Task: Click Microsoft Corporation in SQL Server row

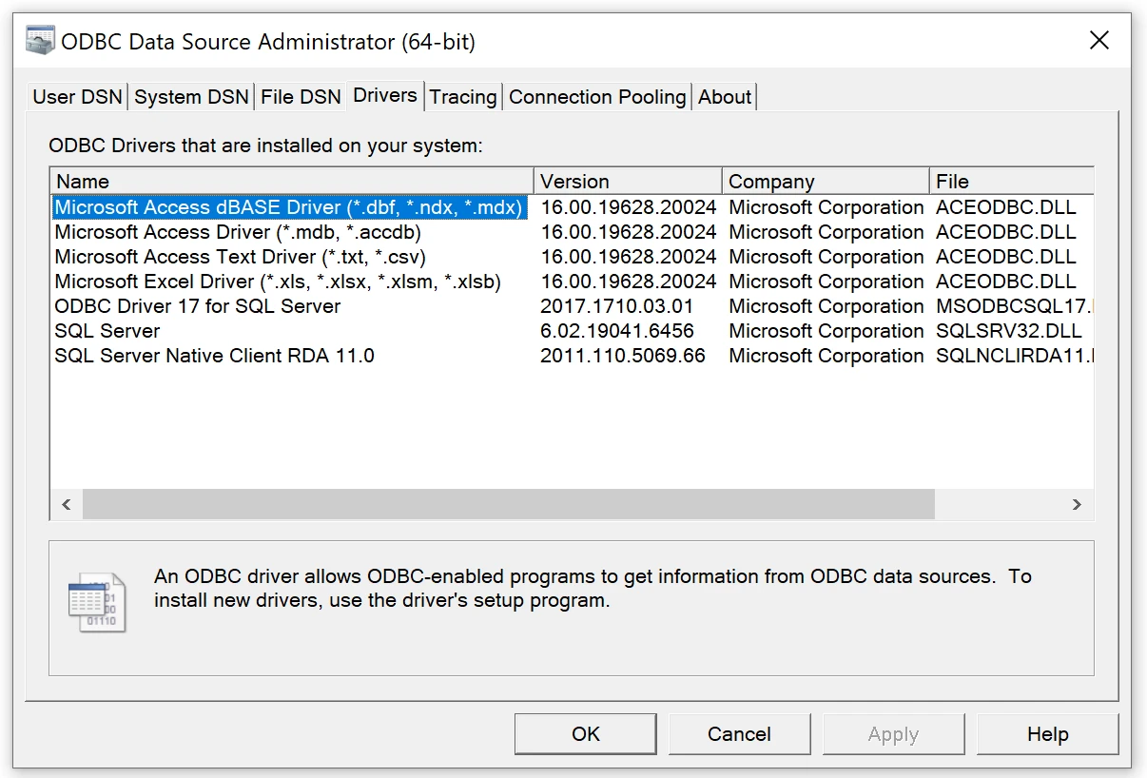Action: (826, 331)
